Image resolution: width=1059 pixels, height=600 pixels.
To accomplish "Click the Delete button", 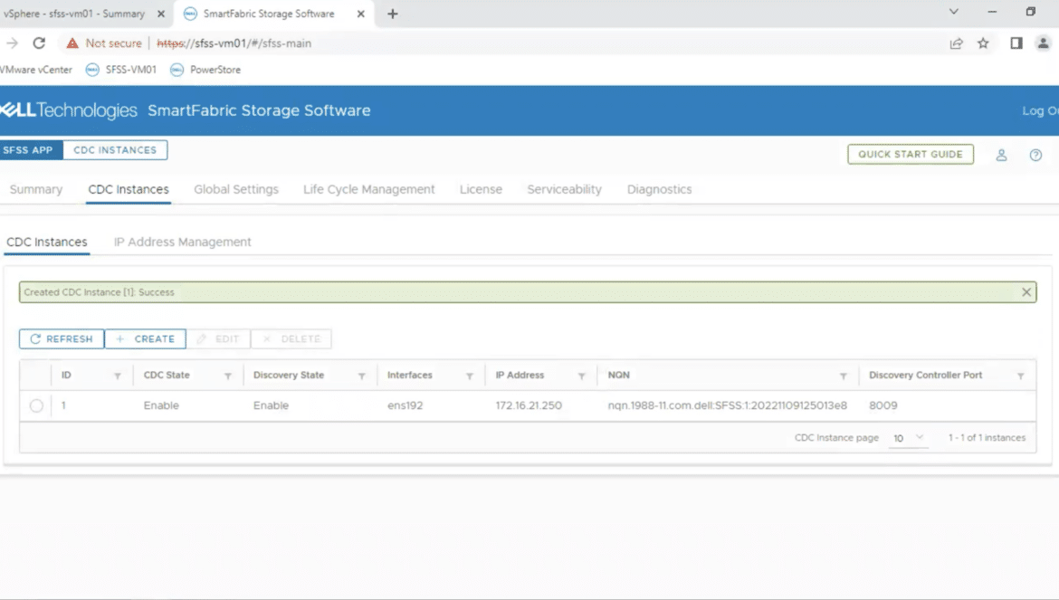I will tap(291, 338).
